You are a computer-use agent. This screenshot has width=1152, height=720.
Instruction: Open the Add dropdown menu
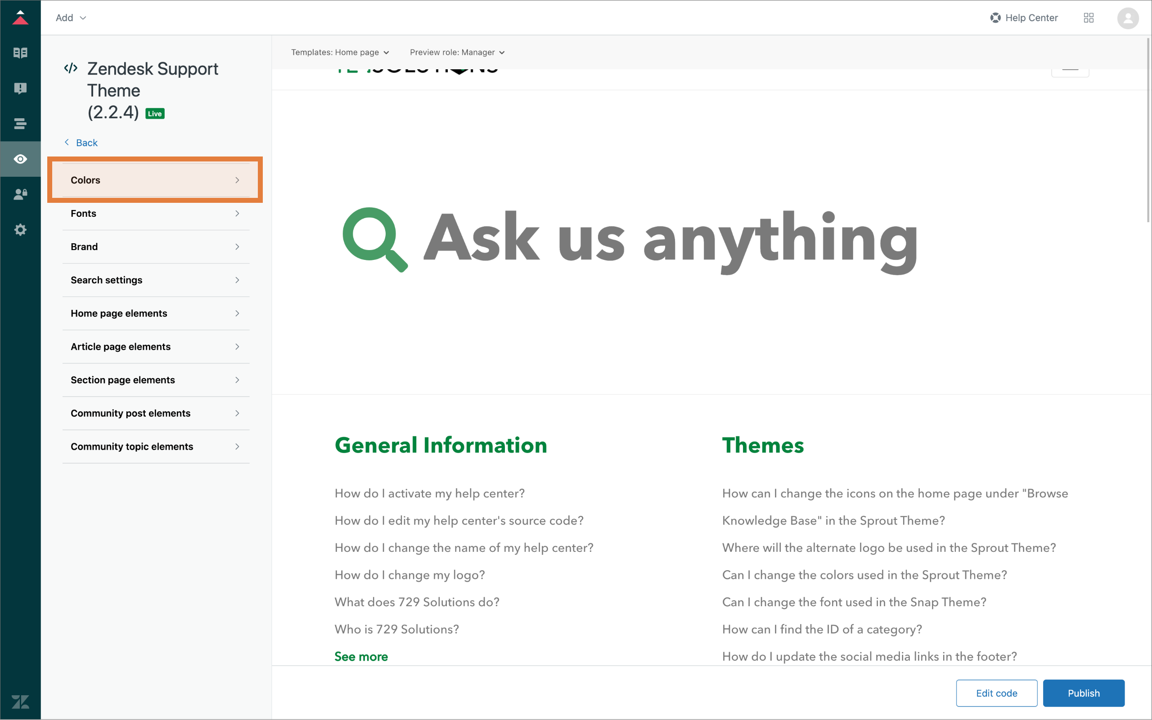(71, 18)
